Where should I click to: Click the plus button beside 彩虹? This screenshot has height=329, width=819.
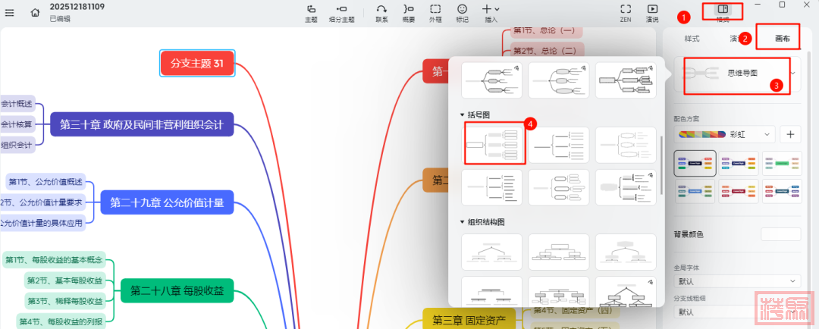(x=790, y=134)
